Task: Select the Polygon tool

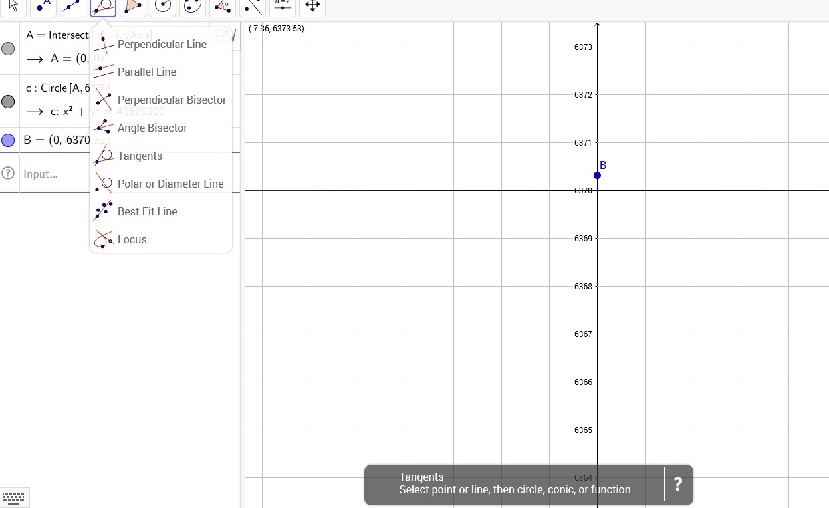Action: coord(133,6)
